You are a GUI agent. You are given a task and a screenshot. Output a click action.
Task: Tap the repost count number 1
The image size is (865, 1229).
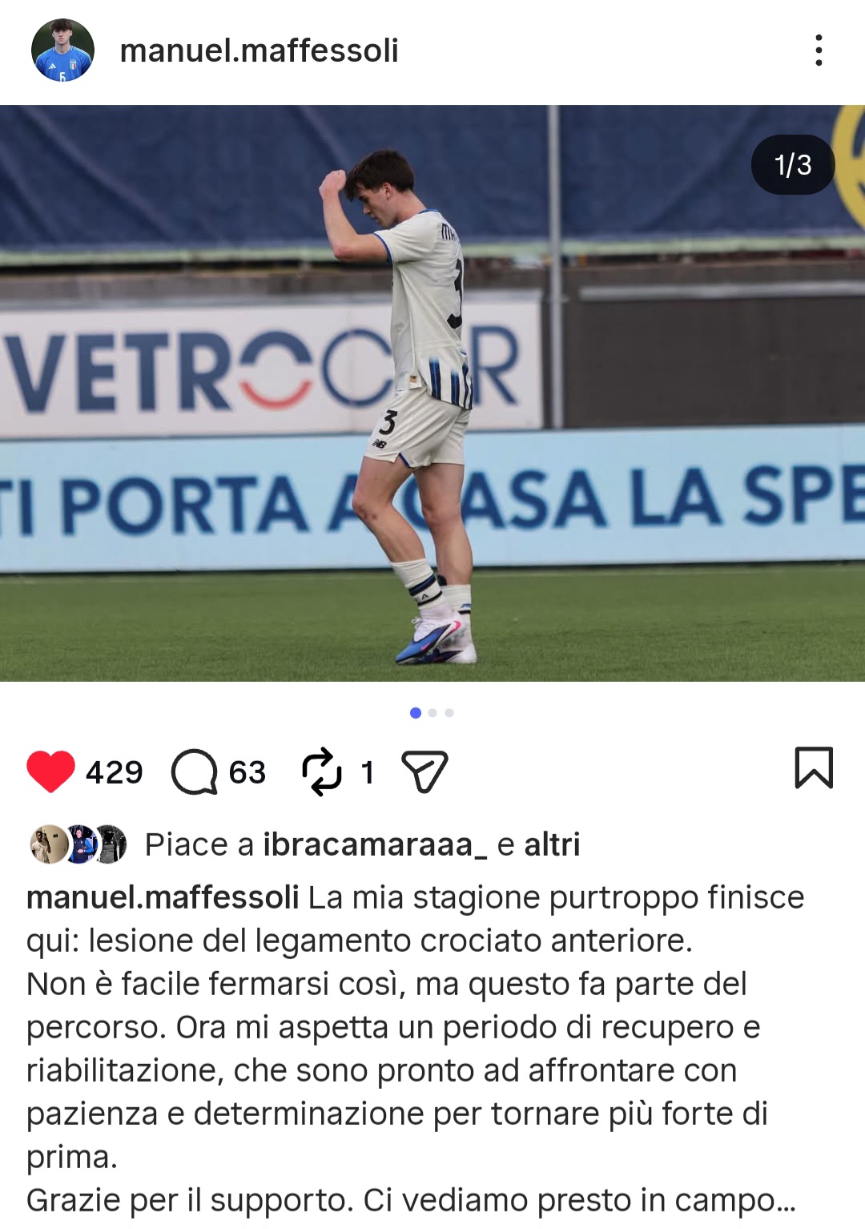[368, 772]
